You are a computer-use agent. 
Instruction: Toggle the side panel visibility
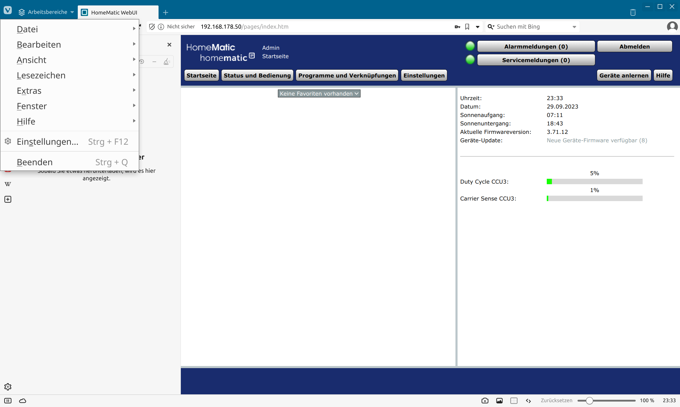click(x=8, y=401)
